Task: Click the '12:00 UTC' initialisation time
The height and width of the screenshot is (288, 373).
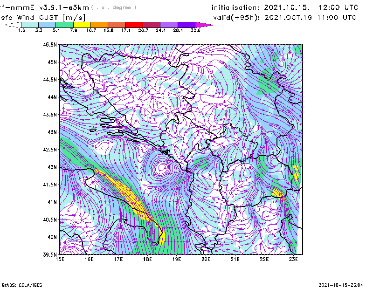Action: [x=338, y=7]
